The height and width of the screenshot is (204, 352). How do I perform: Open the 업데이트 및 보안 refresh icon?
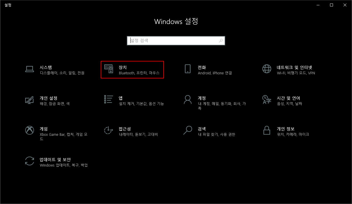pyautogui.click(x=29, y=161)
